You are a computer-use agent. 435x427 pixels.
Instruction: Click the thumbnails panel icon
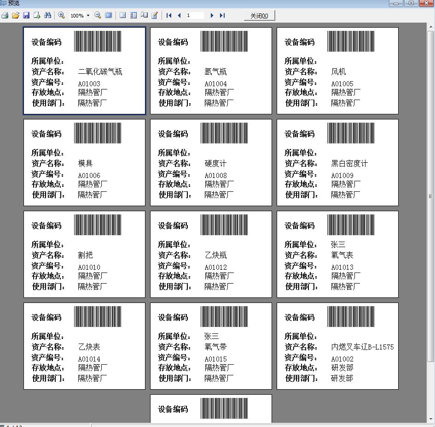click(x=133, y=15)
